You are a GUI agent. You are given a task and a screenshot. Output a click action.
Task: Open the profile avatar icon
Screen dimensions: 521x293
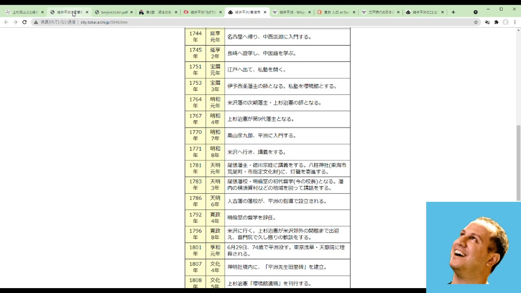505,22
